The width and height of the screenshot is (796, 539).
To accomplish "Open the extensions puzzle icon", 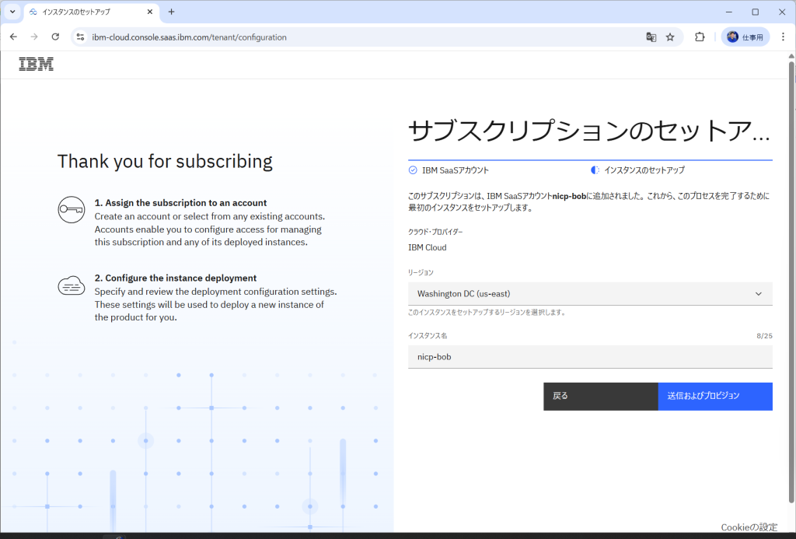I will (x=700, y=37).
